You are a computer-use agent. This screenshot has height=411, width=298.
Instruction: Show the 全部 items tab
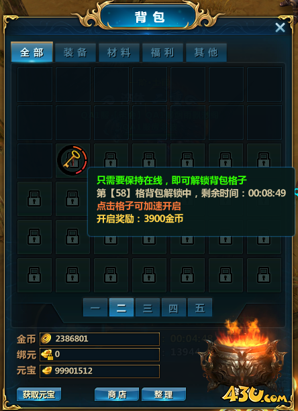click(32, 52)
